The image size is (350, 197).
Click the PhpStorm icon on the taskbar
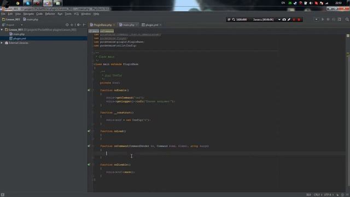pos(48,3)
